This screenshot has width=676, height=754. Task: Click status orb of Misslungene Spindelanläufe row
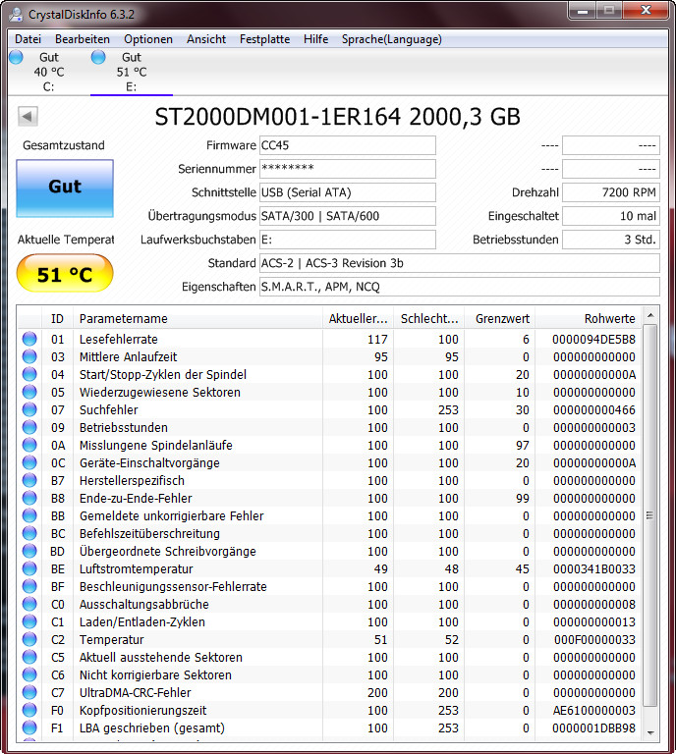pos(29,445)
